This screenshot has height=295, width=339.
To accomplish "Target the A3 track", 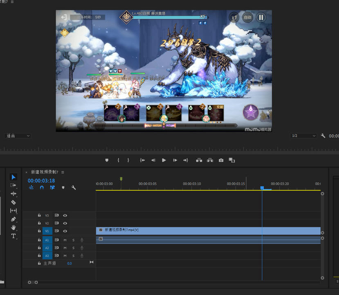I will click(47, 256).
